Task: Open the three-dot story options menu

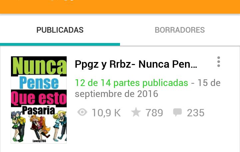Action: pos(219,62)
